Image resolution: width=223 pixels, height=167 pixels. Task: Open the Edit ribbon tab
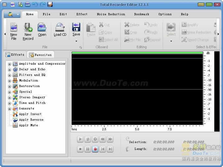tap(63, 14)
